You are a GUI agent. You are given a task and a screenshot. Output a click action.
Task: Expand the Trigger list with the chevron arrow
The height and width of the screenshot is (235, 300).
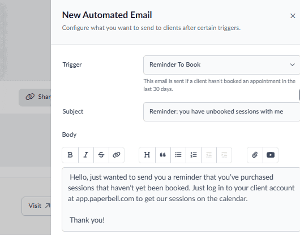click(292, 65)
